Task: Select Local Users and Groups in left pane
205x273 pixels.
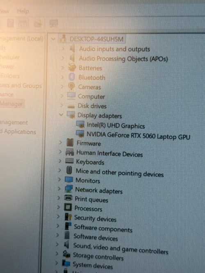Action: click(21, 86)
